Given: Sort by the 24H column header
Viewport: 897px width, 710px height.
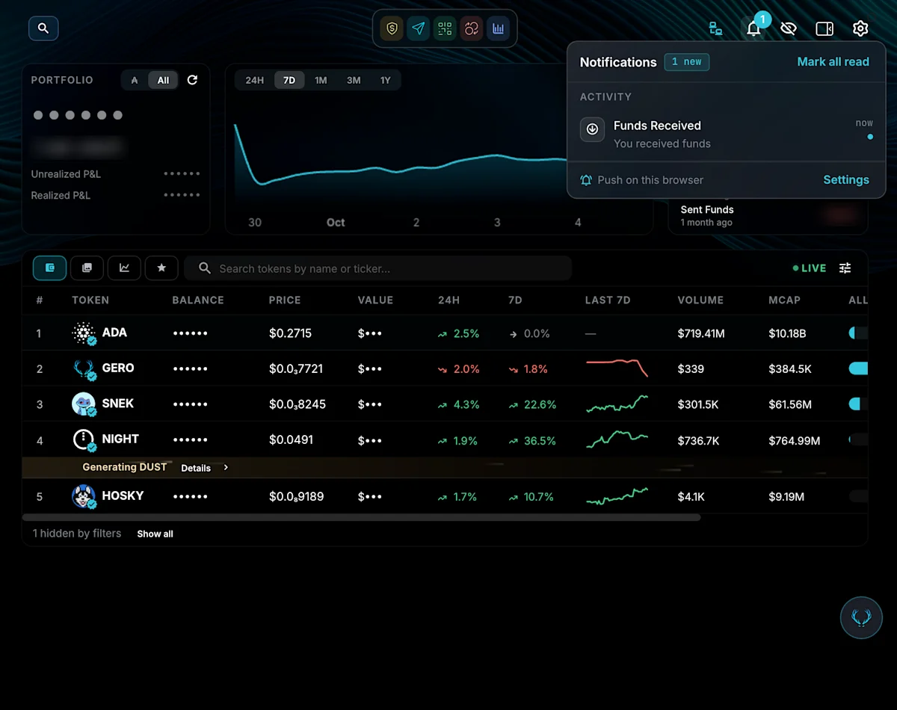Looking at the screenshot, I should click(x=449, y=300).
